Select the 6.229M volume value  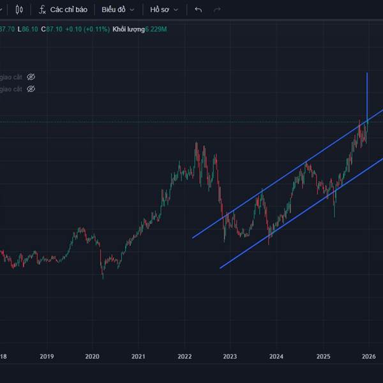coord(156,29)
